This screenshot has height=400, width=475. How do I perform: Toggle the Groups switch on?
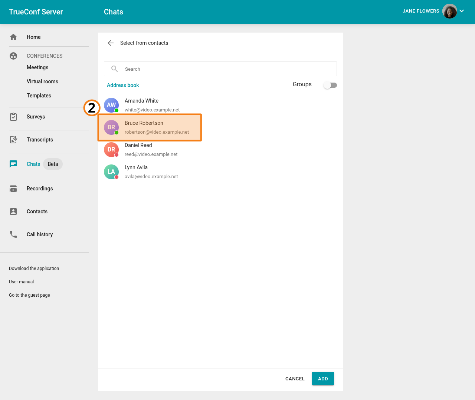(330, 85)
